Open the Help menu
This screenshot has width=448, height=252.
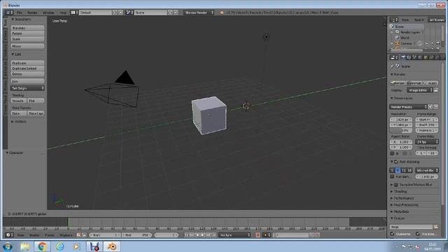[x=63, y=13]
